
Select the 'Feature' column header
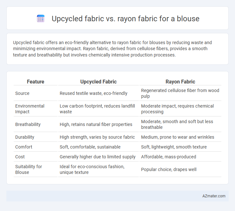[36, 82]
